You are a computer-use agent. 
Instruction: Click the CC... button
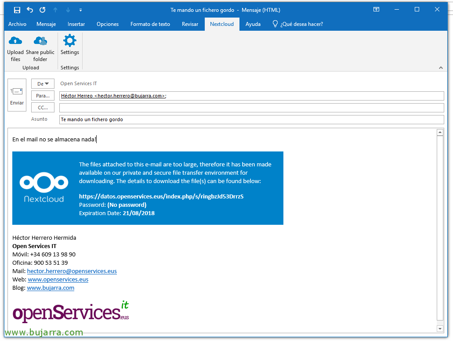coord(43,108)
